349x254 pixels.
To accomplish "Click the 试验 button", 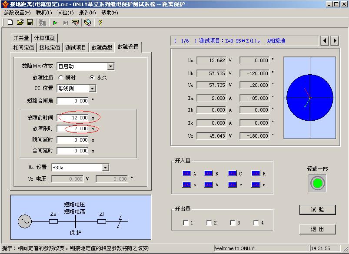I will coord(317,210).
